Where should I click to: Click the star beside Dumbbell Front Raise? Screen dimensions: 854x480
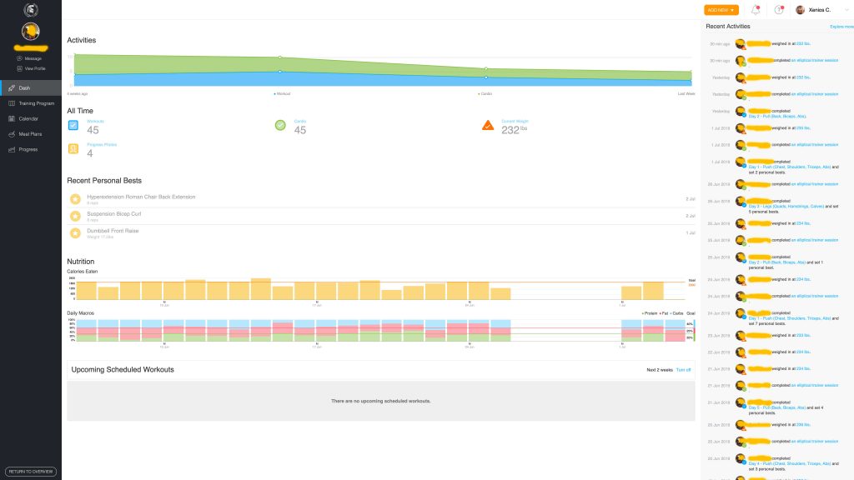75,233
